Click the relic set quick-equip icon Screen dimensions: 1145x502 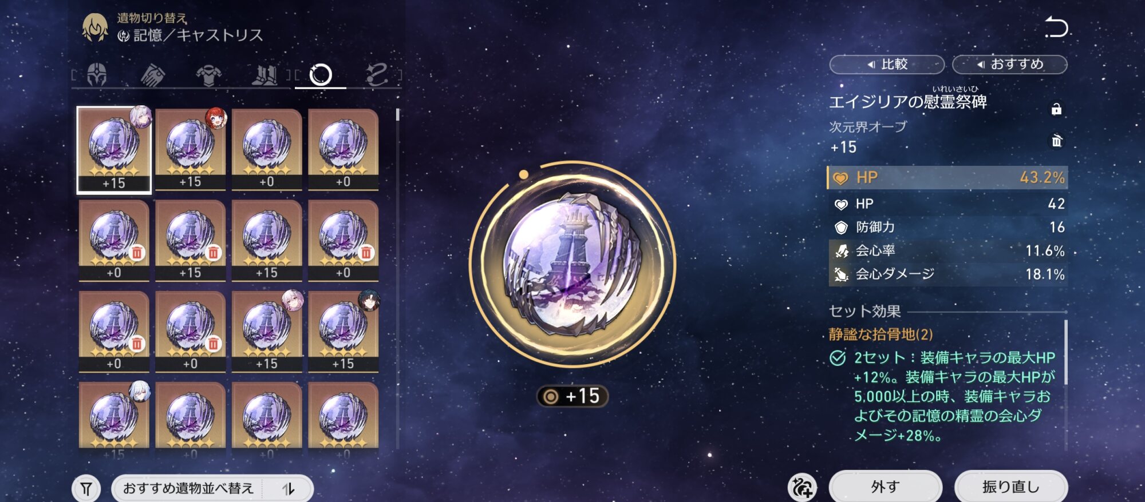point(802,487)
